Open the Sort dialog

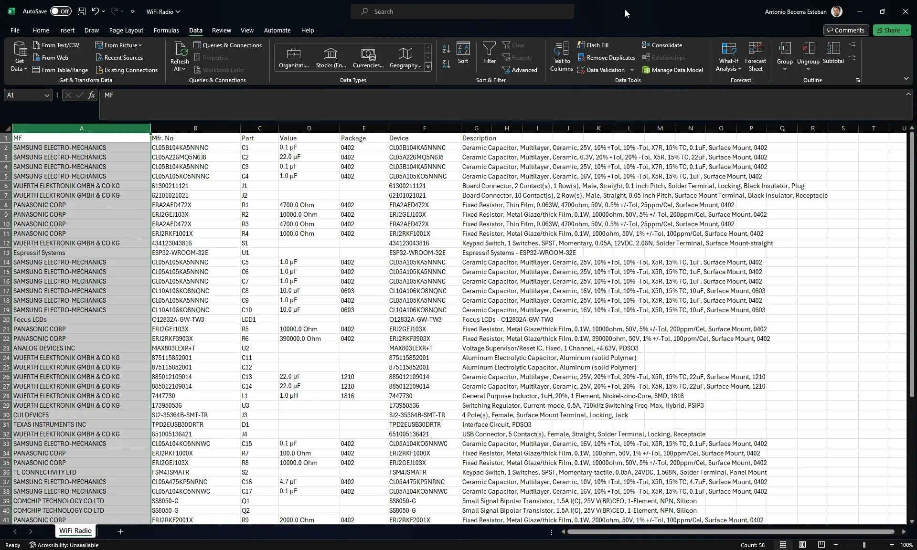coord(463,53)
